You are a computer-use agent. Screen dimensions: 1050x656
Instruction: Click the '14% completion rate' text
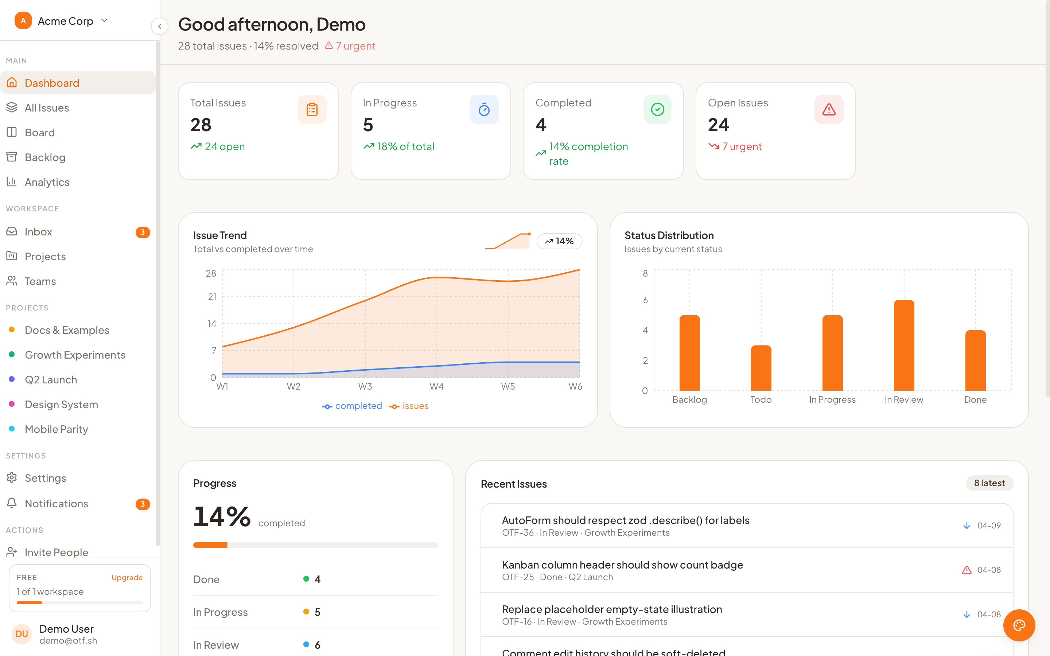588,153
